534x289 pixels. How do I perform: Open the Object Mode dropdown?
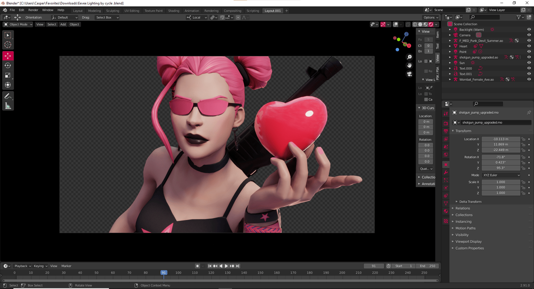click(x=18, y=24)
